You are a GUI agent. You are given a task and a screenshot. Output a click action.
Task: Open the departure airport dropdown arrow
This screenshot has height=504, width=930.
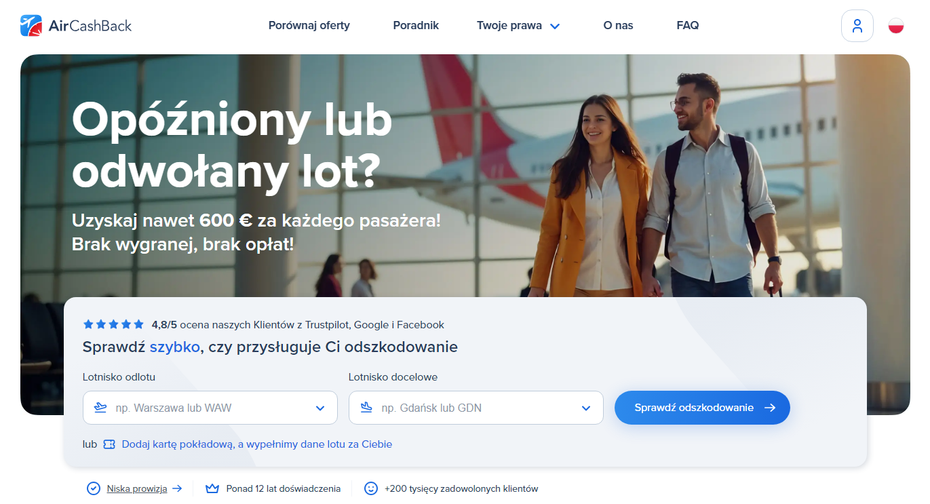pos(320,408)
